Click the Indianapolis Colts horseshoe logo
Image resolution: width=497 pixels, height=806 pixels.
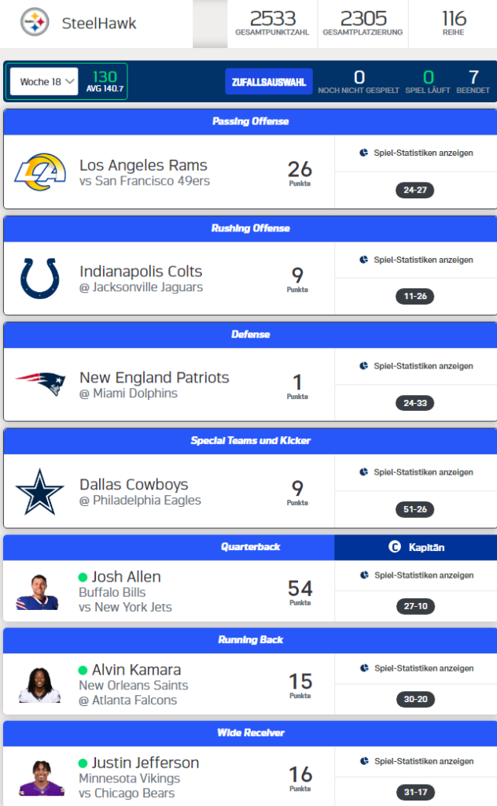(40, 279)
